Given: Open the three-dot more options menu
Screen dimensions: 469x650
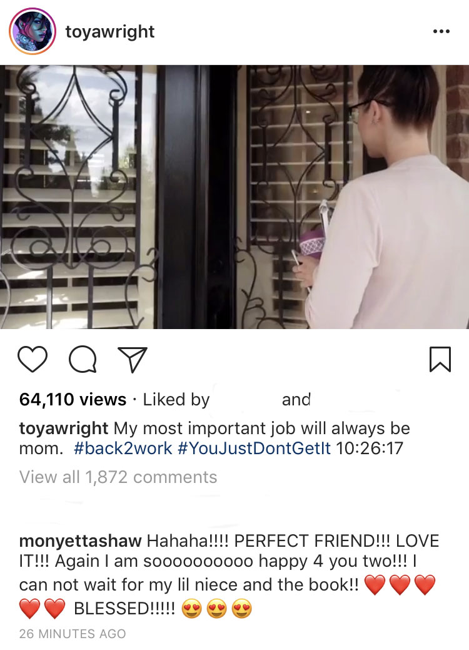Looking at the screenshot, I should click(x=441, y=31).
